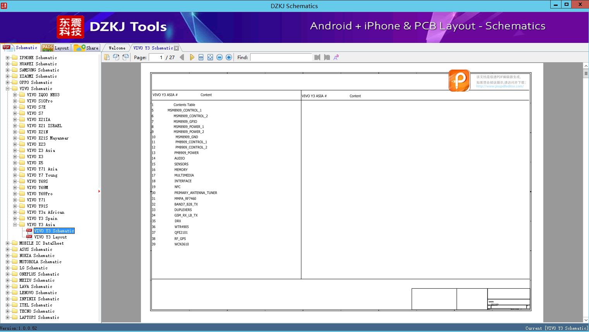Click the copy document icon in toolbar

(x=107, y=57)
